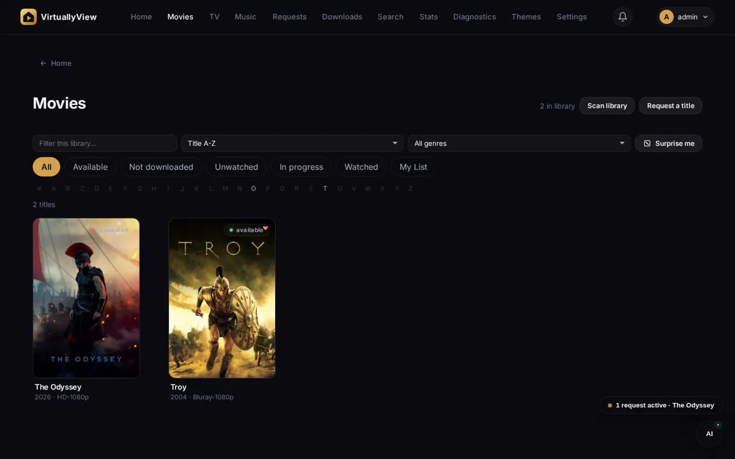Open the Search nav item
735x459 pixels.
point(390,17)
